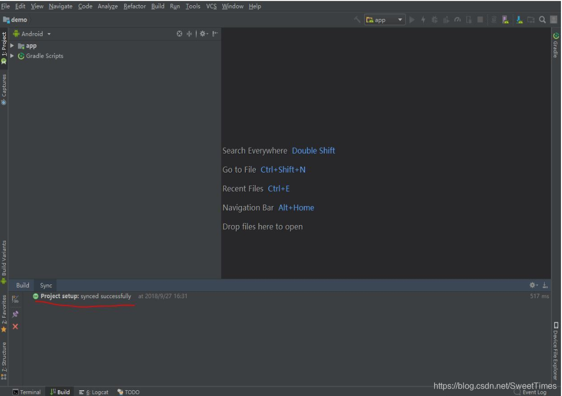Open Project panel settings gear
This screenshot has width=562, height=396.
pos(204,34)
